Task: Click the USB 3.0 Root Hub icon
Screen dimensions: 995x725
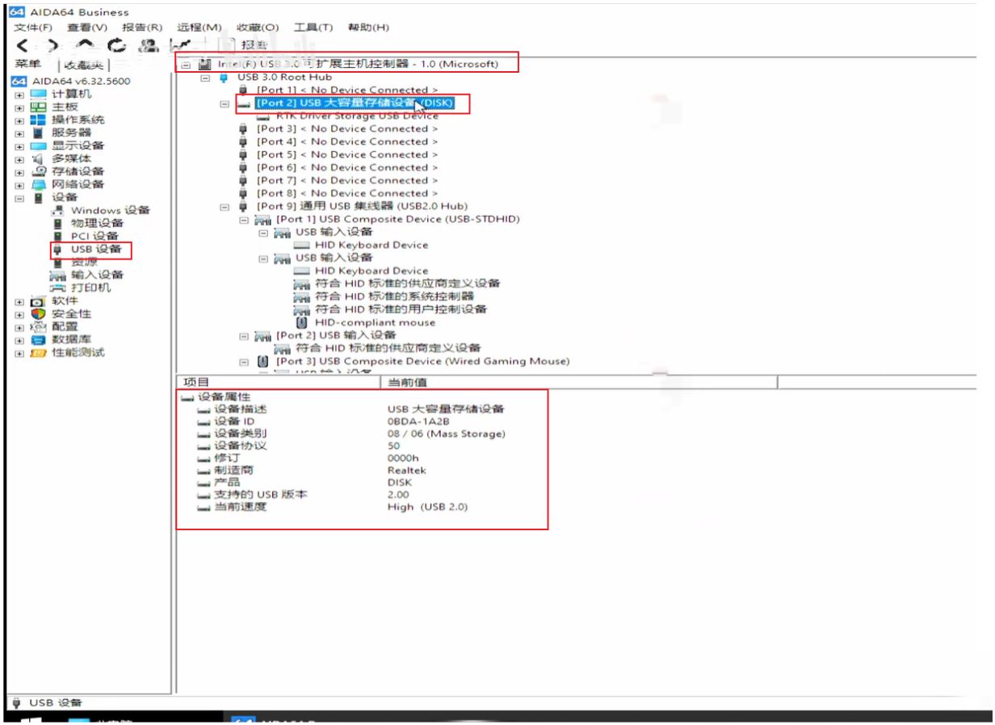Action: coord(224,77)
